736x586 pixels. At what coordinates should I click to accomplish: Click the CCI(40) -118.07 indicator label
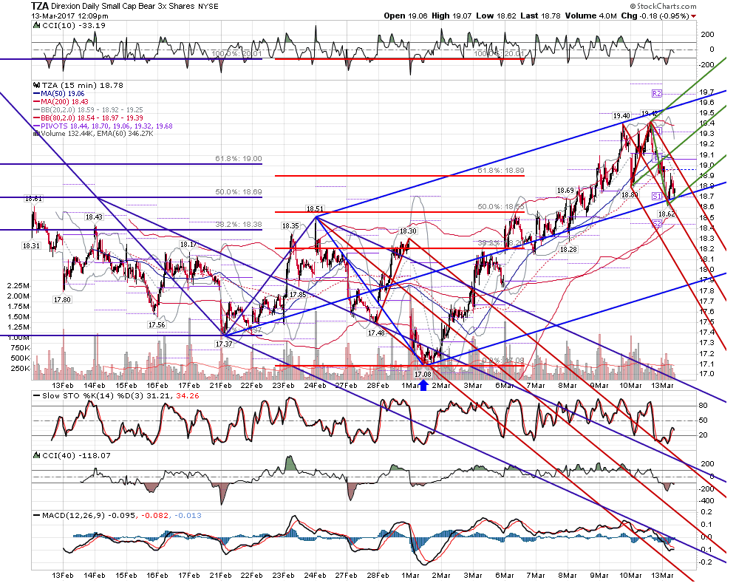[77, 455]
